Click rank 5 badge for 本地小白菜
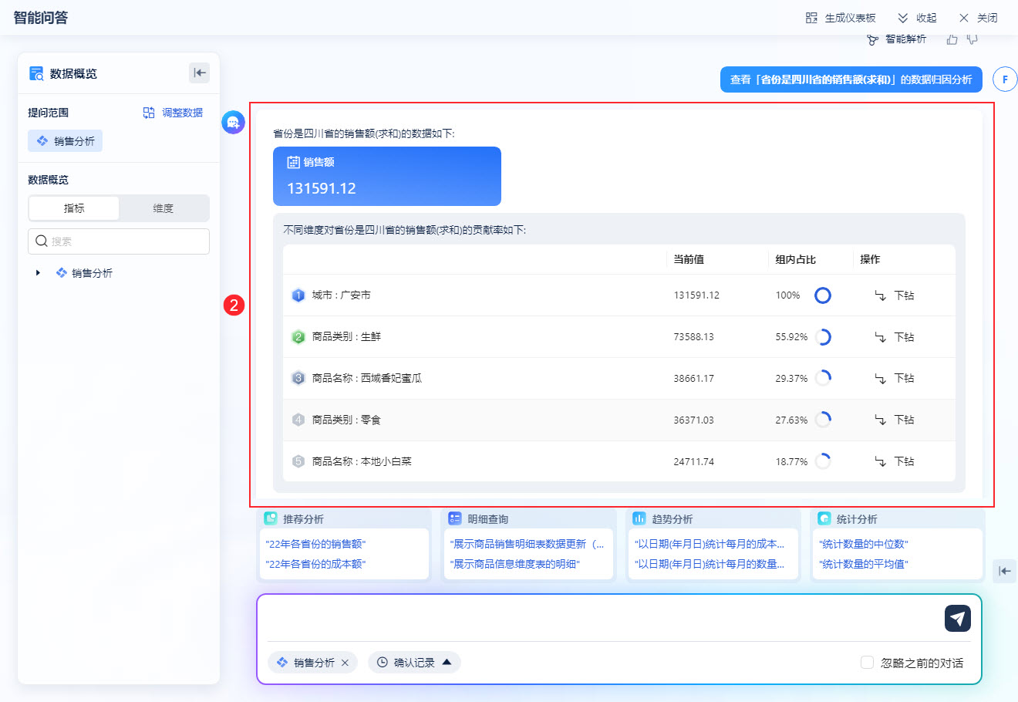The height and width of the screenshot is (702, 1018). pos(298,462)
